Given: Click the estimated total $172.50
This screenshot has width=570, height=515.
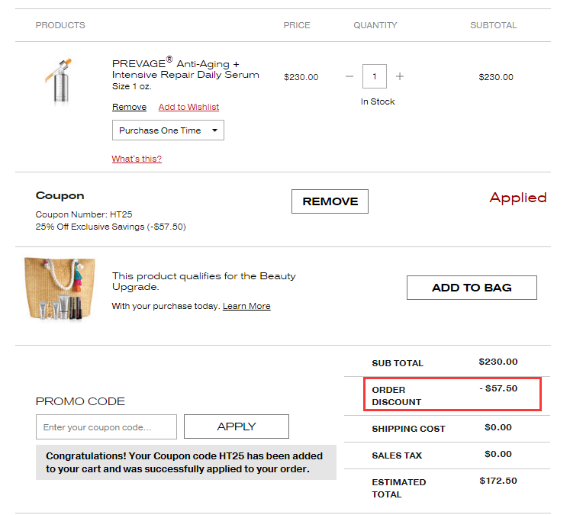Looking at the screenshot, I should tap(498, 481).
